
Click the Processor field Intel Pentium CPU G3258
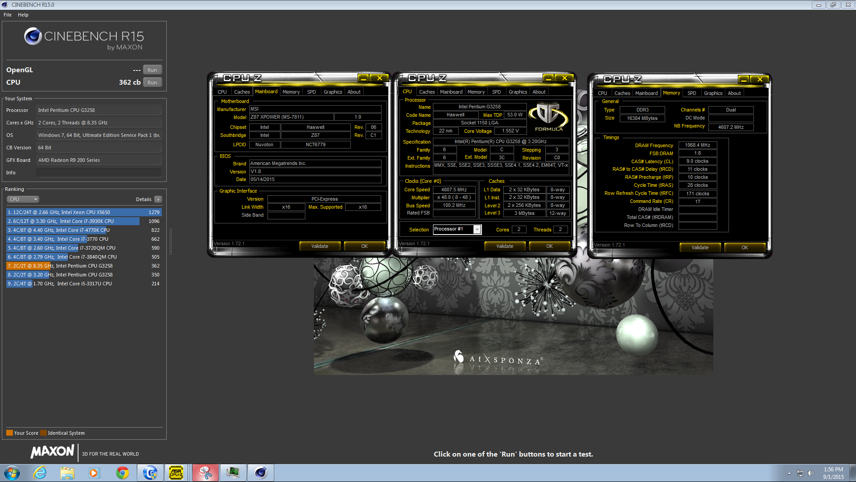99,110
